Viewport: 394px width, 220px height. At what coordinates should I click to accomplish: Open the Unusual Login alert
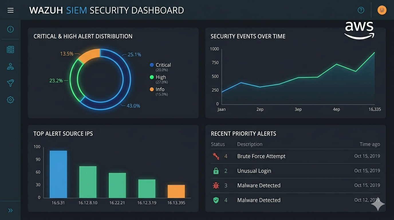click(295, 171)
